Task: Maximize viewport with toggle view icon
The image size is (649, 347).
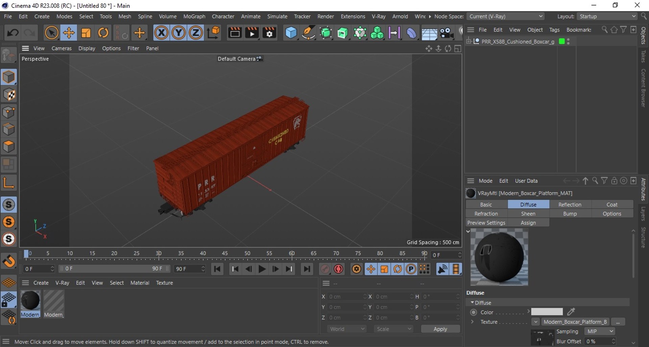Action: tap(458, 49)
